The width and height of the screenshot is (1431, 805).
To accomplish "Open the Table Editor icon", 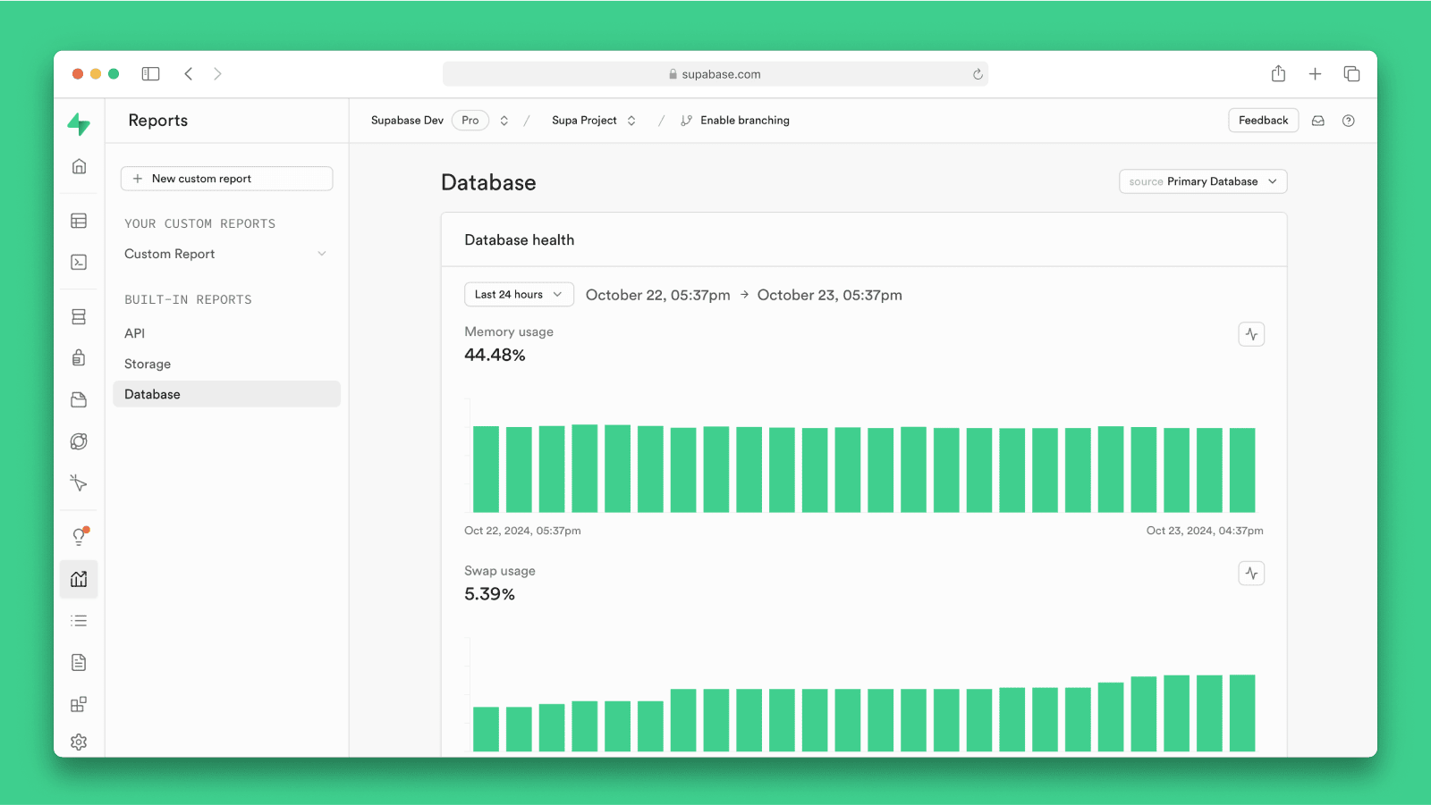I will (79, 221).
